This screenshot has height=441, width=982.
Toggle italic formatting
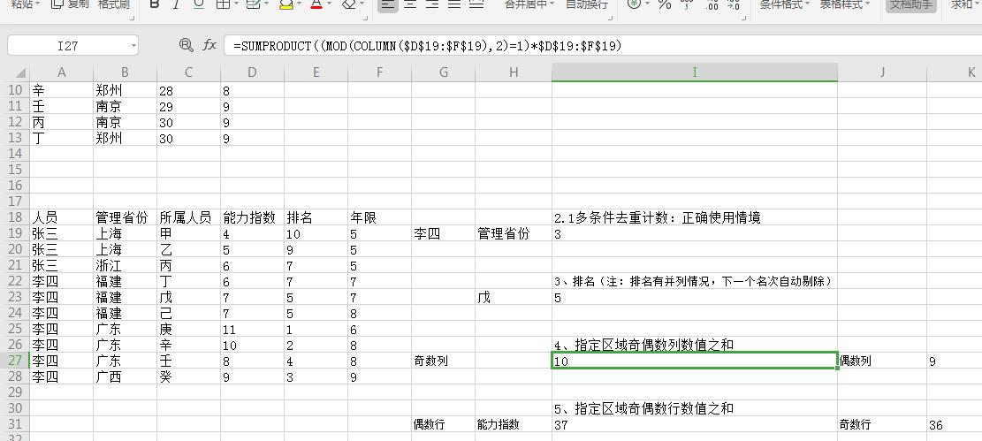pos(176,4)
